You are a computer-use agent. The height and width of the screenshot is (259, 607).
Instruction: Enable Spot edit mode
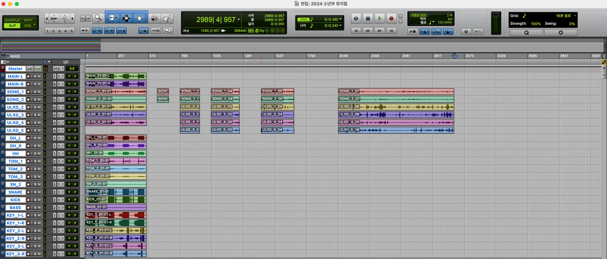(x=28, y=20)
